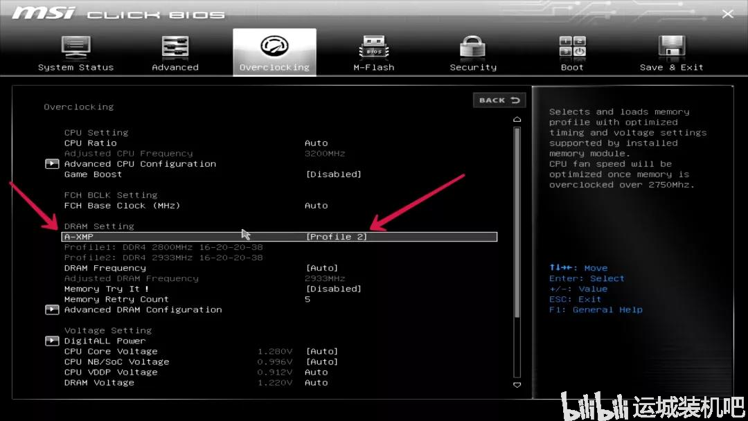Click Adjusted DRAM Frequency 2933MHz value
The height and width of the screenshot is (421, 748).
pyautogui.click(x=325, y=278)
